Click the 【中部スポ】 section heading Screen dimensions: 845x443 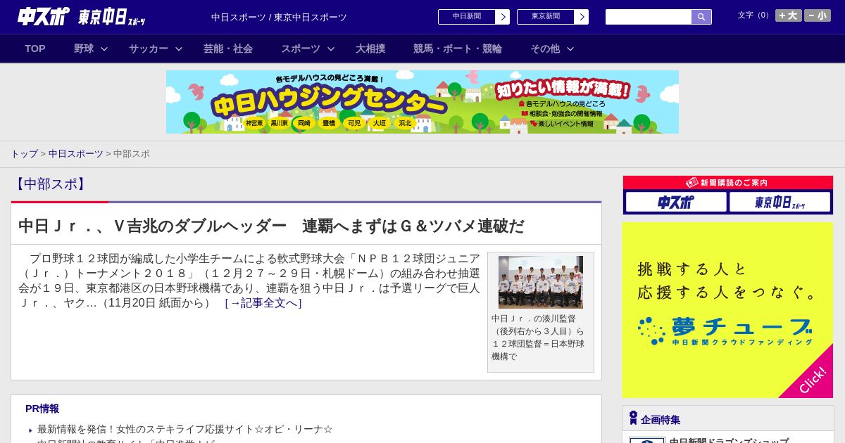[51, 184]
